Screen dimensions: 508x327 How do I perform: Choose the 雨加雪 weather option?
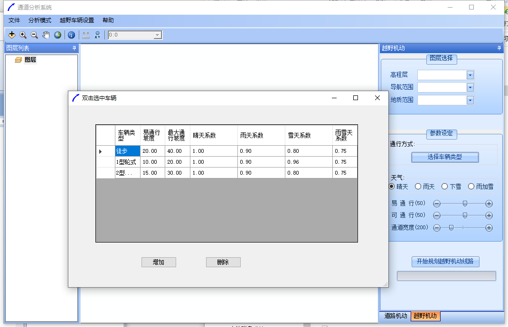click(471, 187)
